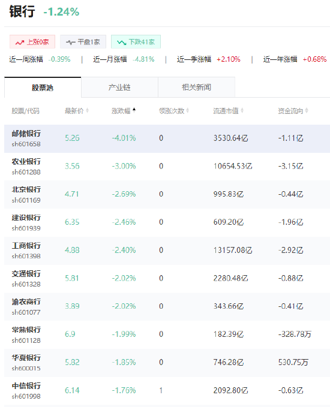The width and height of the screenshot is (330, 407).
Task: Click stock code sh601328
Action: tap(26, 284)
